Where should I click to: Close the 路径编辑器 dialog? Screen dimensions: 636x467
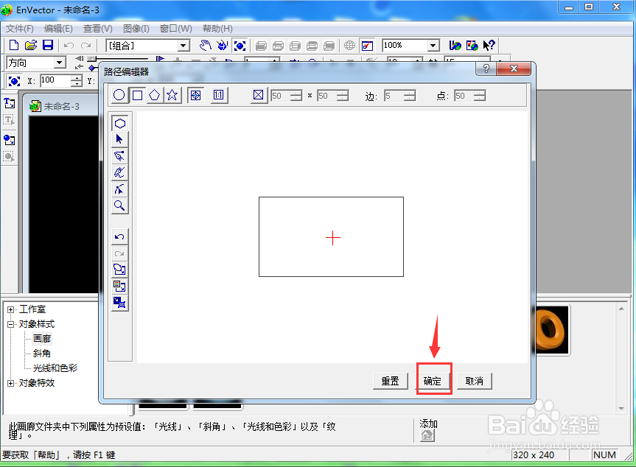coord(514,69)
